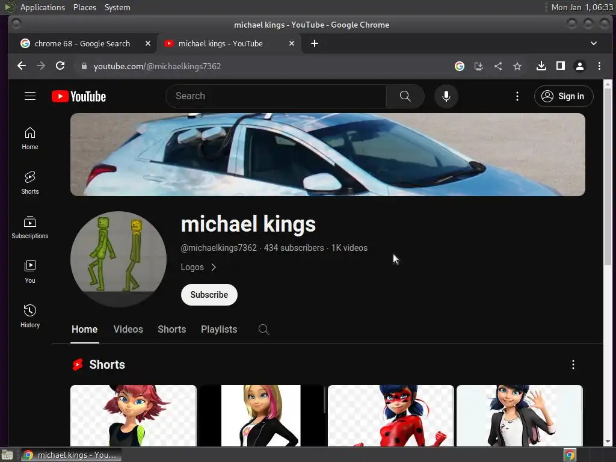
Task: Click the scrollbar down arrow
Action: (x=608, y=442)
